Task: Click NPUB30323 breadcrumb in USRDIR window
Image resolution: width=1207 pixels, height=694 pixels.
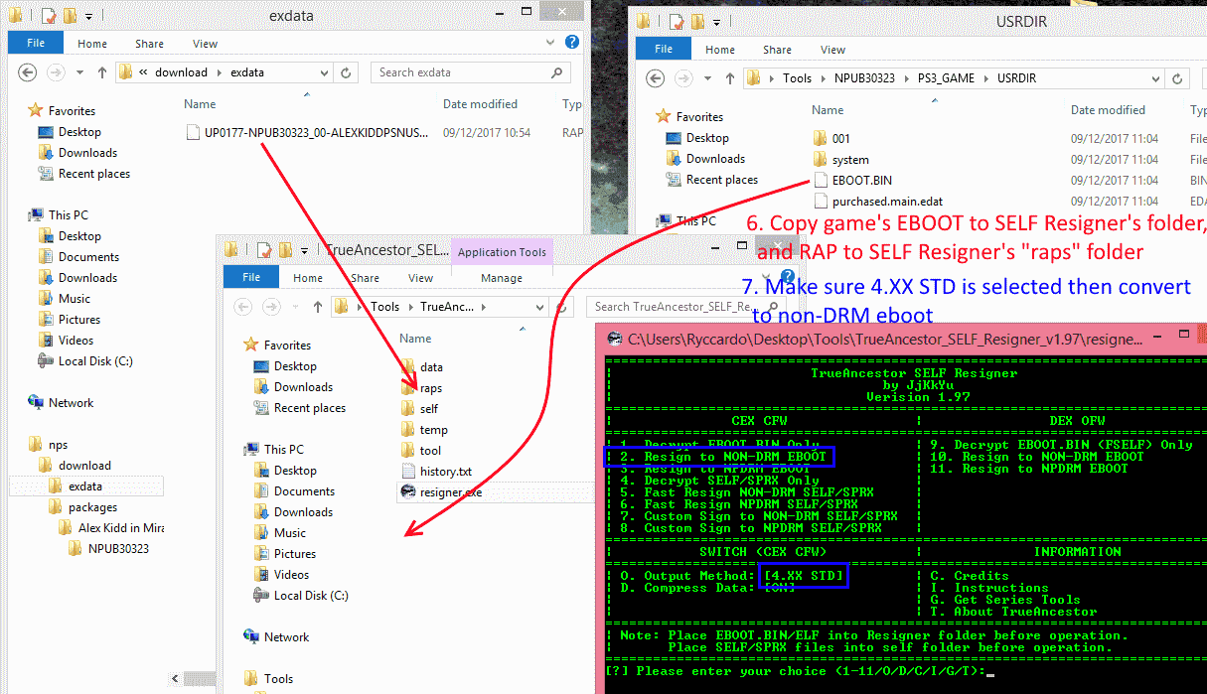Action: [864, 78]
